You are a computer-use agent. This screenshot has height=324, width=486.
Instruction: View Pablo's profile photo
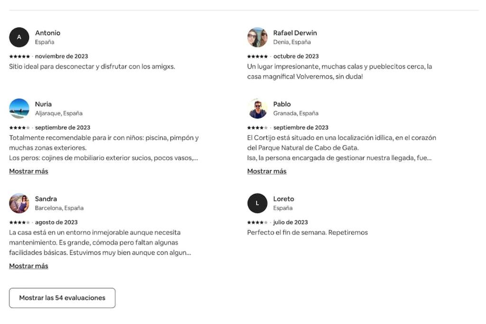257,109
